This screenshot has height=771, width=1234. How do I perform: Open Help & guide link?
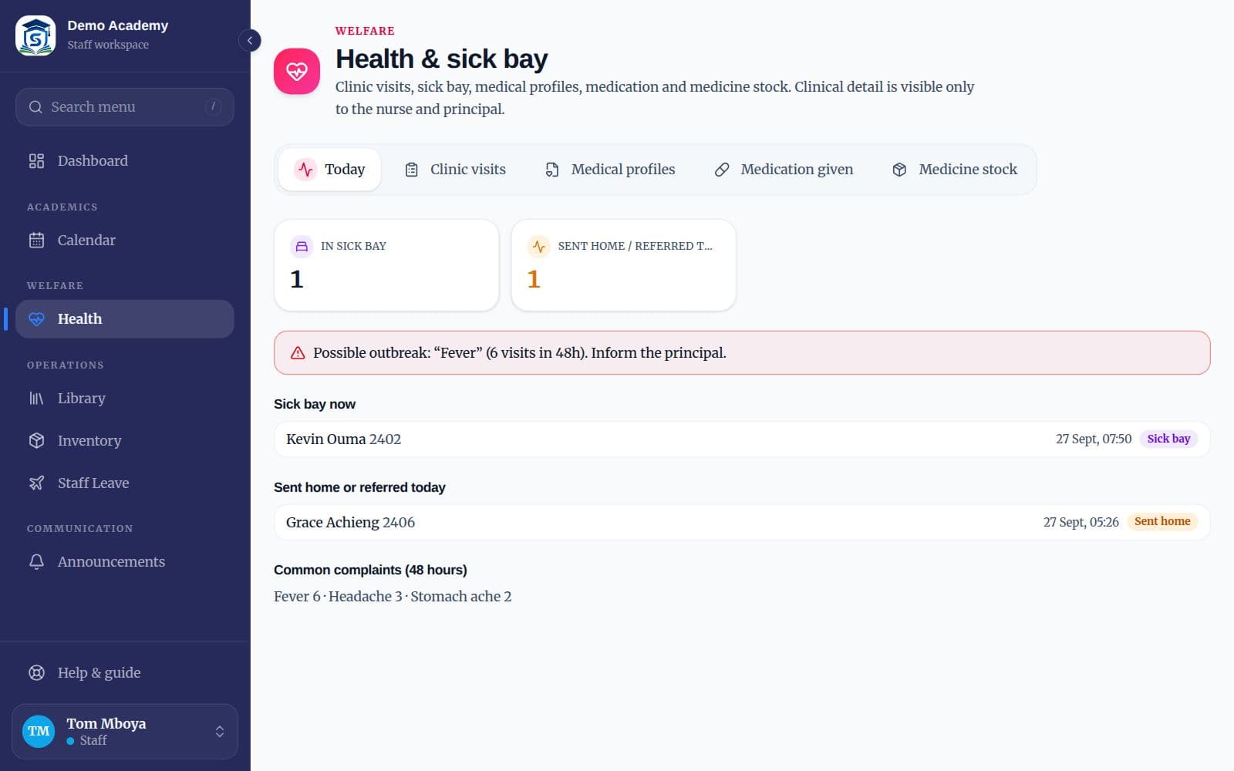[x=124, y=673]
